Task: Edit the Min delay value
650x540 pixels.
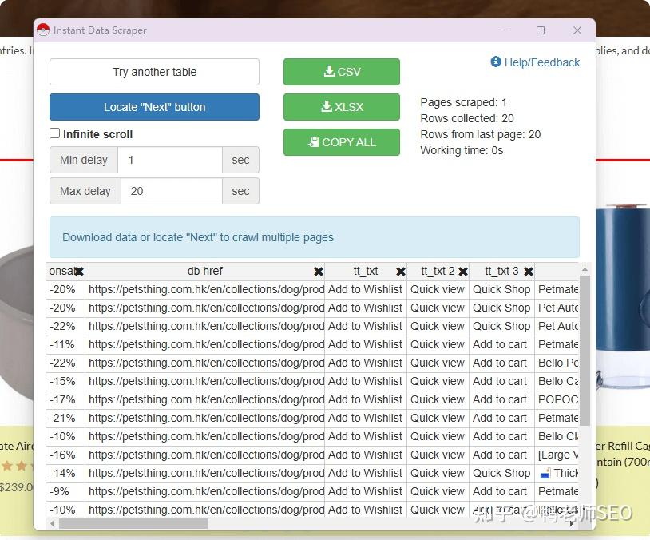Action: [170, 160]
